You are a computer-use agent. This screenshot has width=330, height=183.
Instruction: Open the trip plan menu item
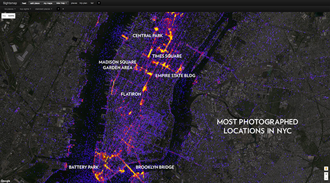coord(83,3)
